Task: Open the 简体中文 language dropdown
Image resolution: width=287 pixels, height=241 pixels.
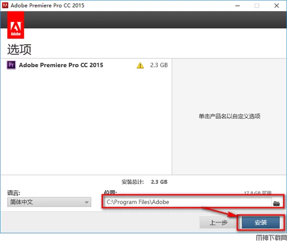Action: (49, 202)
